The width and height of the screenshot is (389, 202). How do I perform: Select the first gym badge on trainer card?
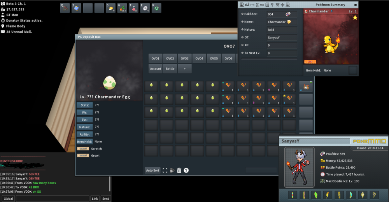[x=293, y=195]
